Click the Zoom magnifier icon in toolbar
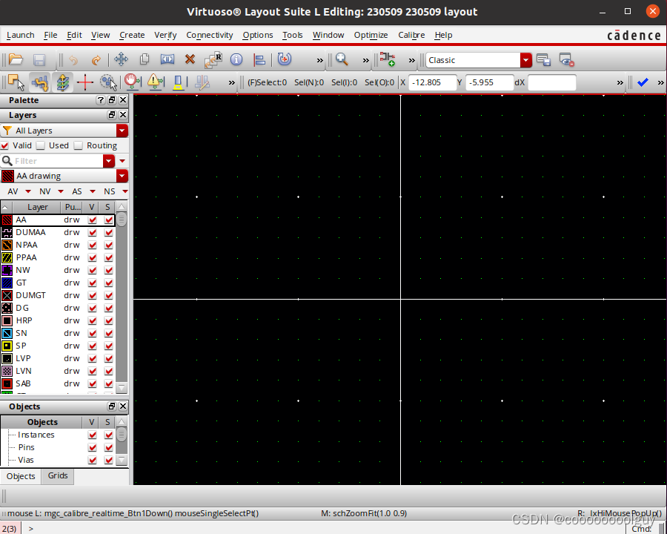The image size is (667, 534). click(x=342, y=60)
